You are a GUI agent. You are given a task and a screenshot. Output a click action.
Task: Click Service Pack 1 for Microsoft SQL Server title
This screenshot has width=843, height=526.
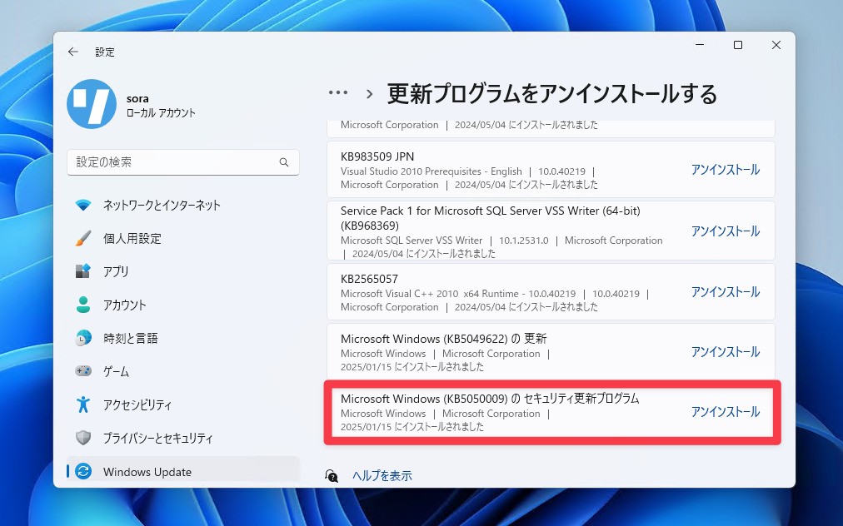pos(491,217)
